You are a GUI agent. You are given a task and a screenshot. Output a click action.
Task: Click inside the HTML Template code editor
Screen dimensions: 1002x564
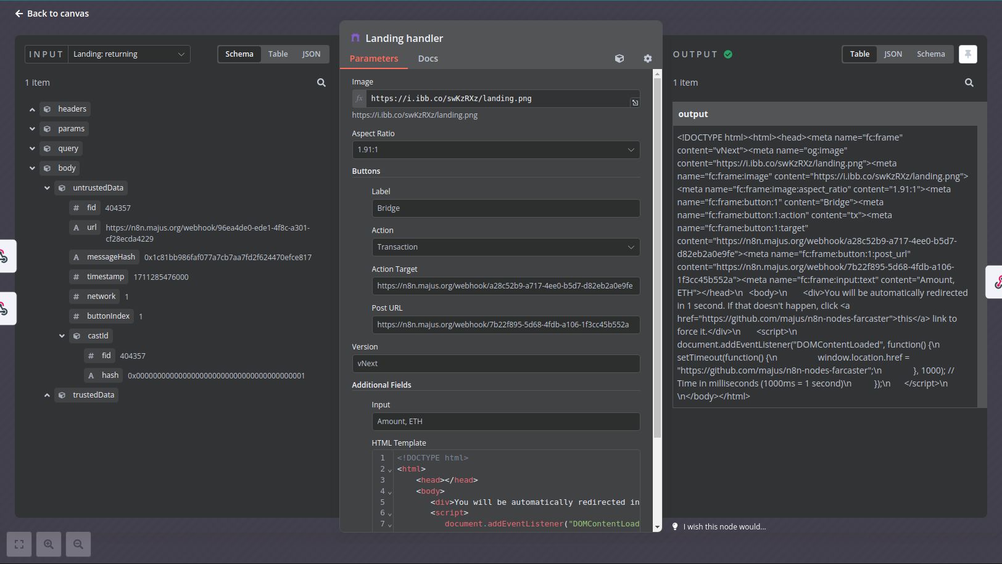click(517, 491)
